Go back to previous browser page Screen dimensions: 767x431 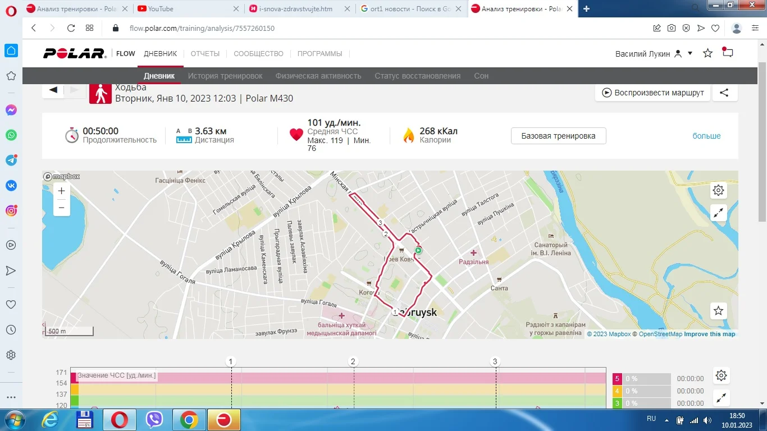point(34,28)
